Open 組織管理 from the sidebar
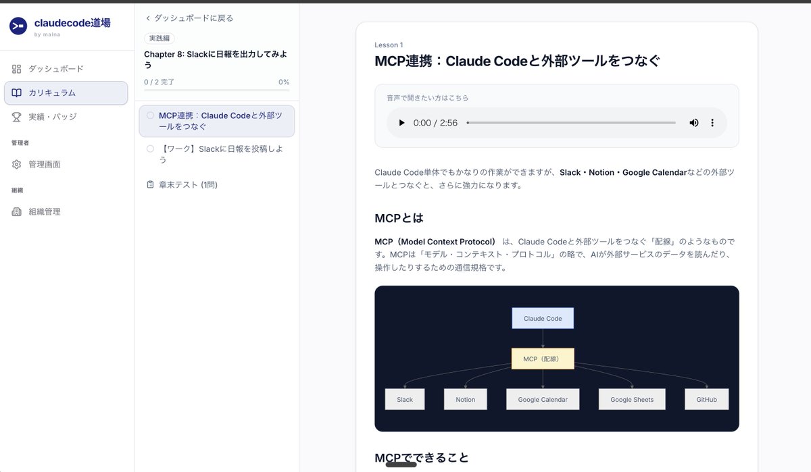 pos(66,211)
